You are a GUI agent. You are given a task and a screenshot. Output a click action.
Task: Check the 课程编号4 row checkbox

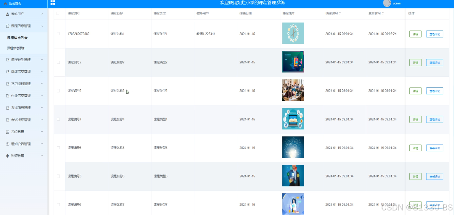pos(58,119)
